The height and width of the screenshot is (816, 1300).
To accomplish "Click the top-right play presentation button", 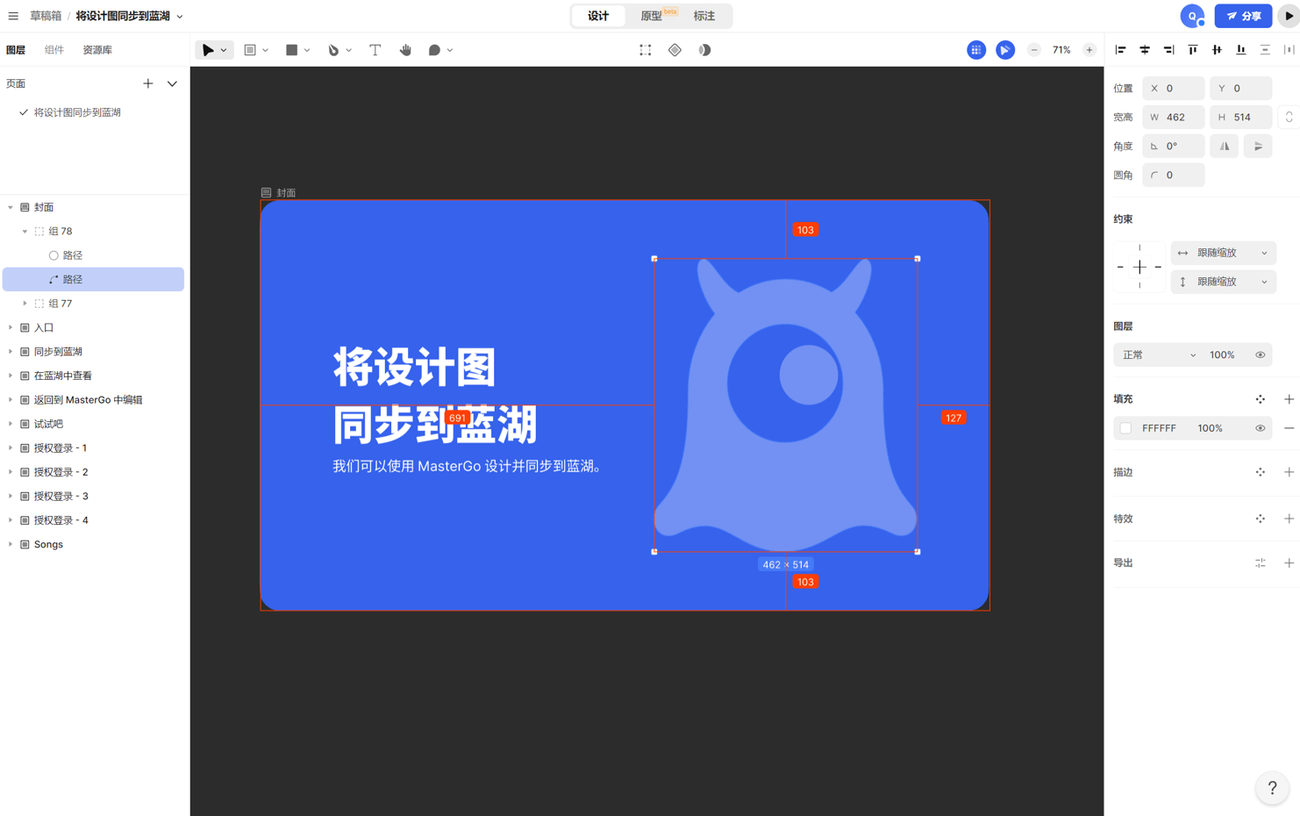I will pos(1289,16).
